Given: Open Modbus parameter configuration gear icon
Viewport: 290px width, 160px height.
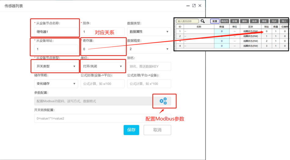Looking at the screenshot, I should pyautogui.click(x=163, y=101).
